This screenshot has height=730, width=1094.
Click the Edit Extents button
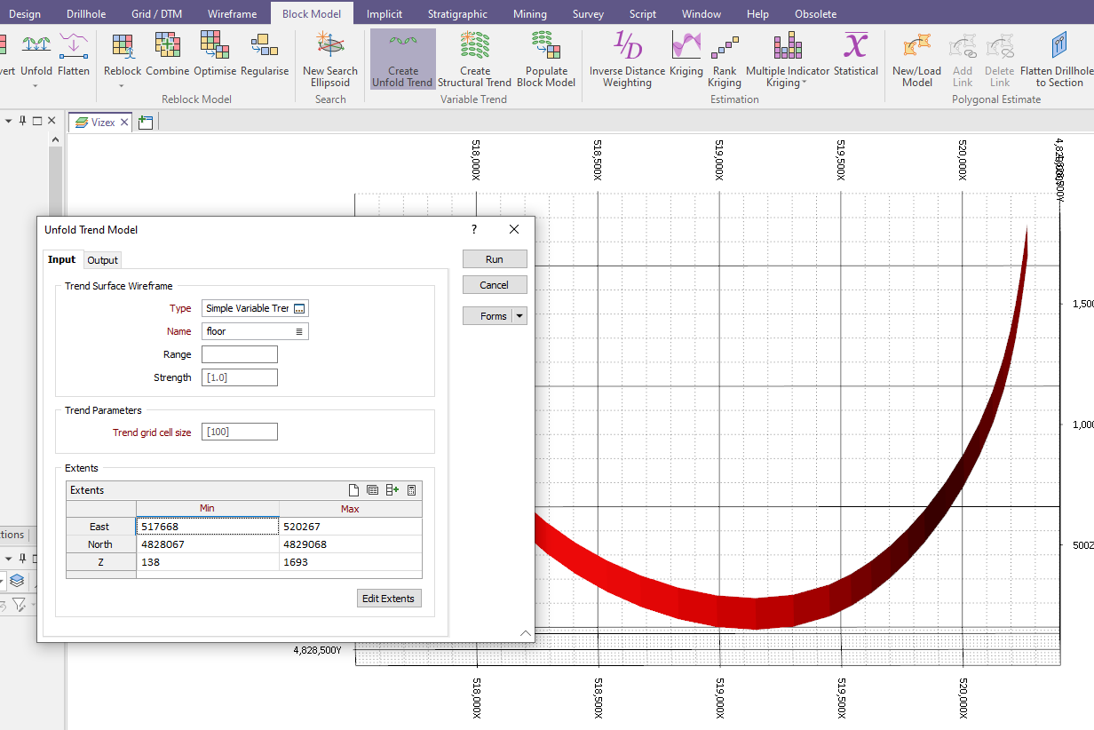tap(389, 598)
